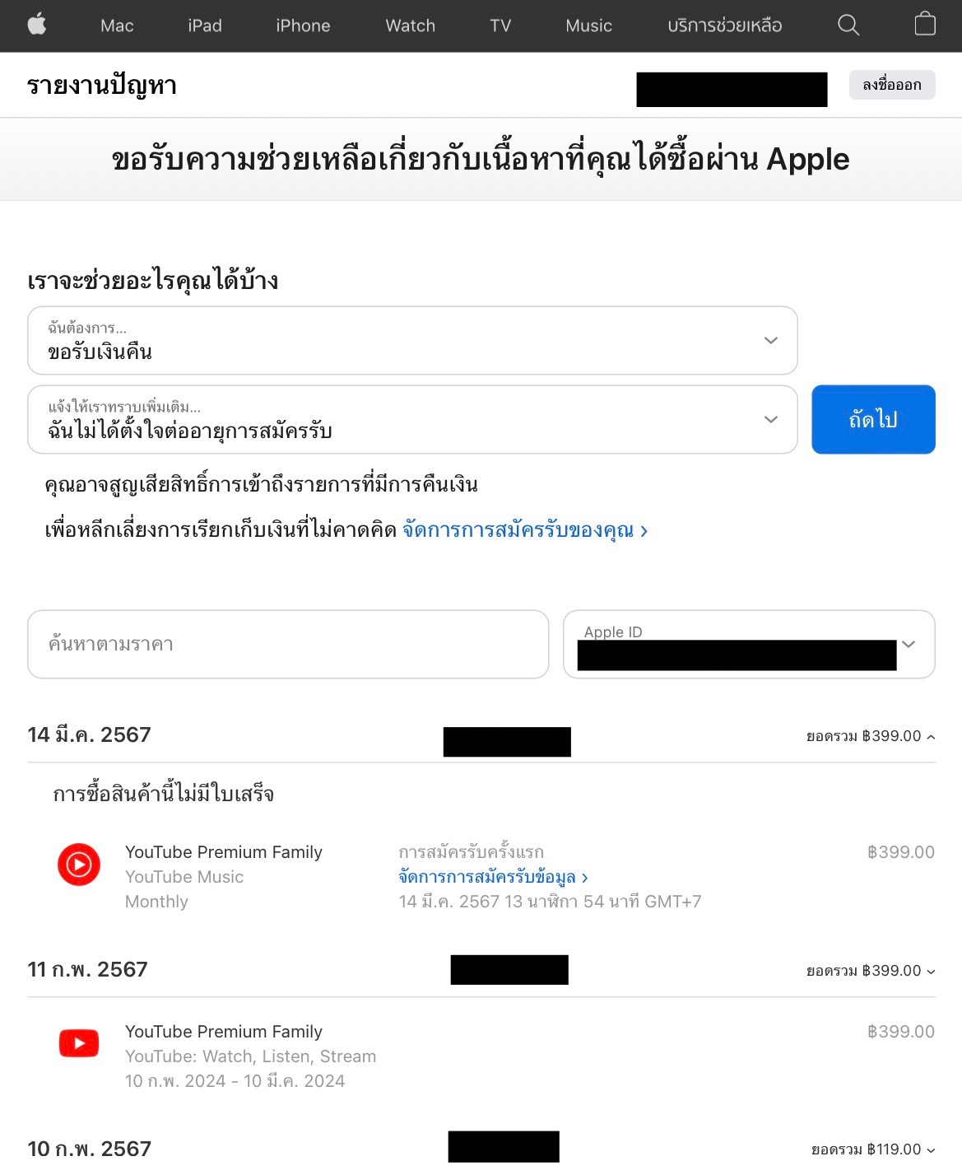
Task: Click the Apple logo icon
Action: point(37,25)
